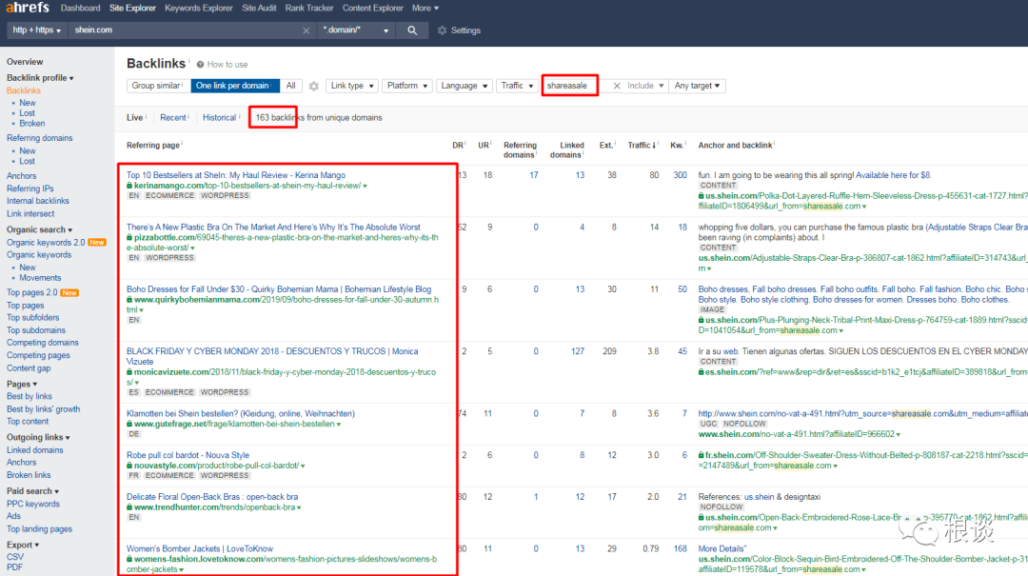
Task: Switch to the Historical tab
Action: pos(219,118)
